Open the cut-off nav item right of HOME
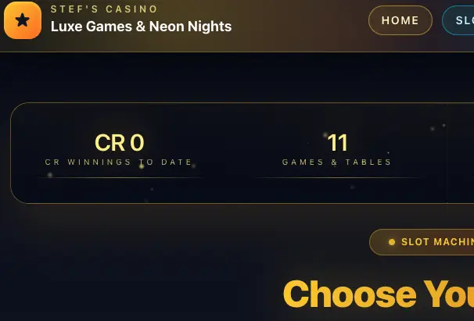 [460, 20]
